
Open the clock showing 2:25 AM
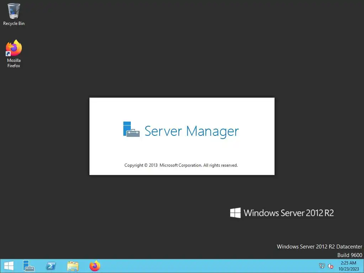click(x=348, y=266)
